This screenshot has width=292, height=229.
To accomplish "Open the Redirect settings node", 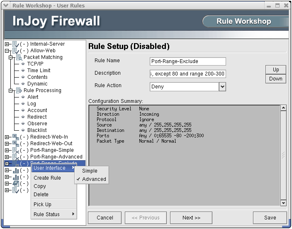I will (37, 117).
